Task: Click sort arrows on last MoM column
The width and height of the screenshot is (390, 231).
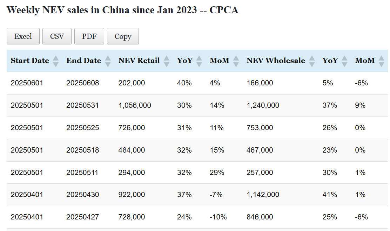Action: tap(381, 61)
